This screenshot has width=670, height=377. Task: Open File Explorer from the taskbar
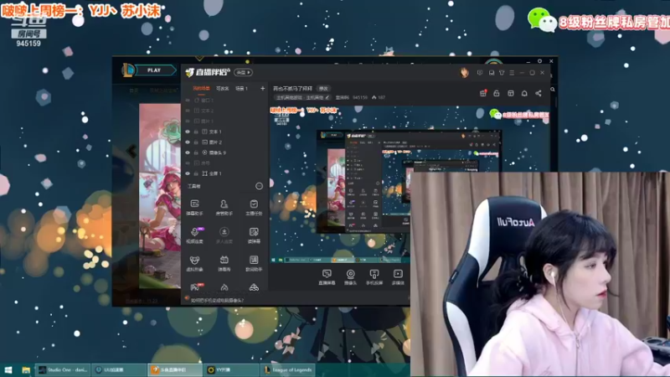[x=26, y=370]
